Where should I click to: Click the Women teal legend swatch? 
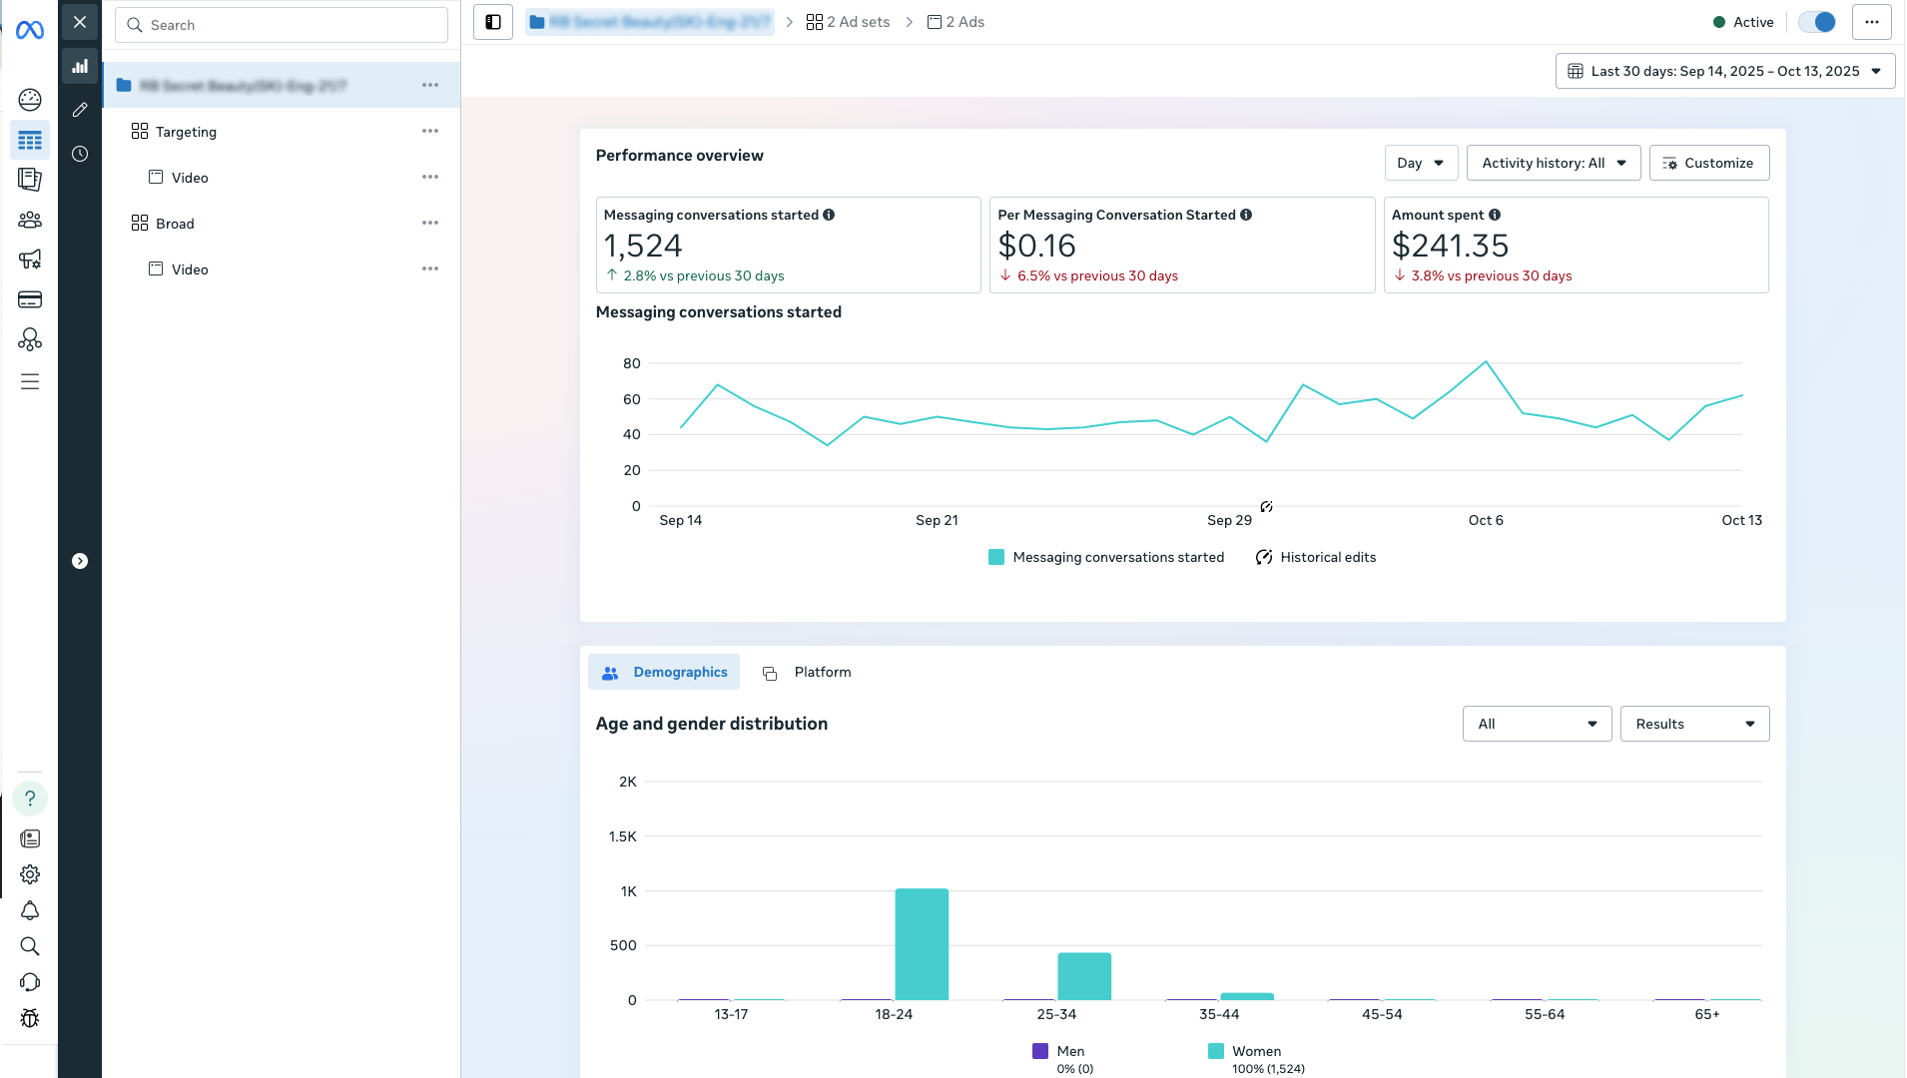coord(1215,1051)
